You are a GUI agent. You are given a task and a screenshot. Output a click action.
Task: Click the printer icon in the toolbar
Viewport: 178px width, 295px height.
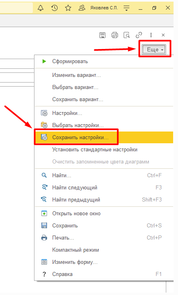coord(115,35)
